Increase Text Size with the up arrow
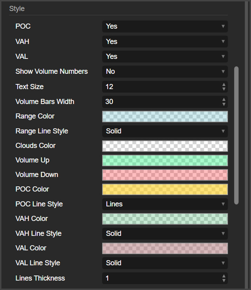This screenshot has height=290, width=251. [x=223, y=85]
